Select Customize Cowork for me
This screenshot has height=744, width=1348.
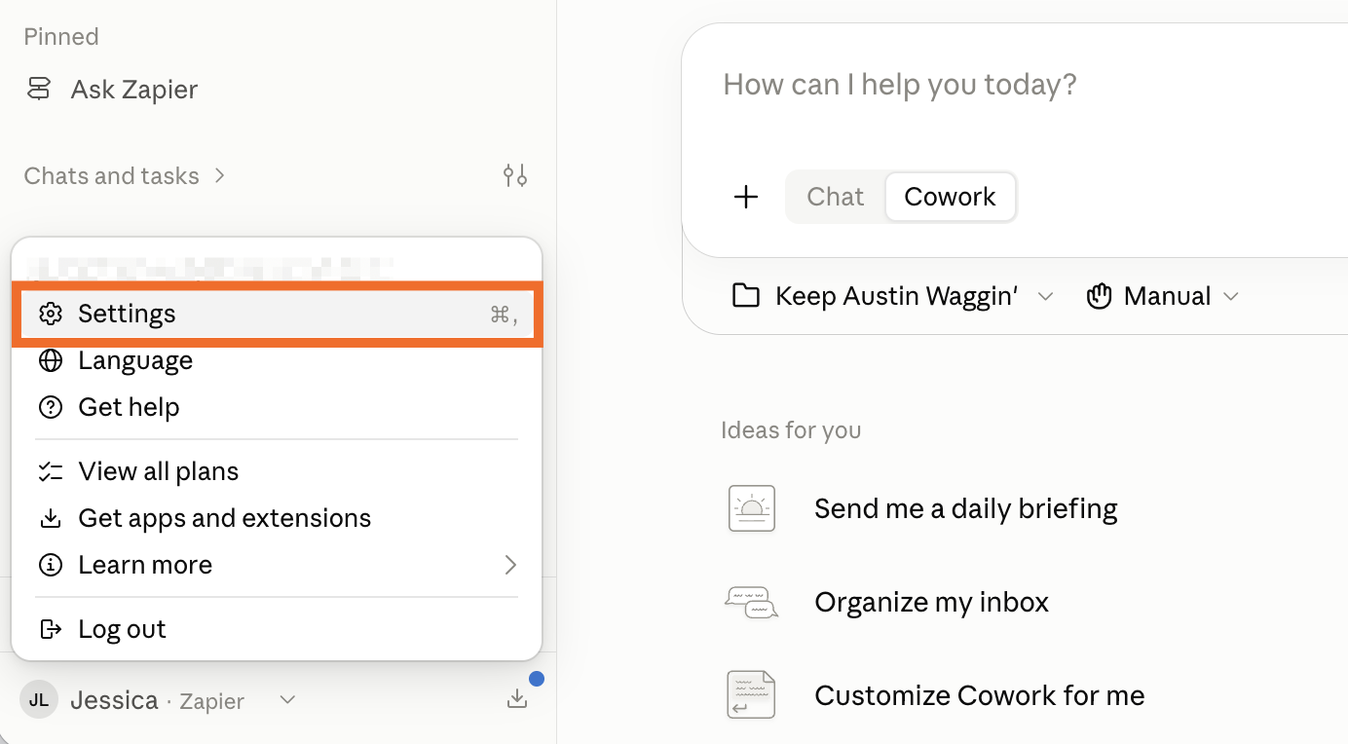coord(980,695)
